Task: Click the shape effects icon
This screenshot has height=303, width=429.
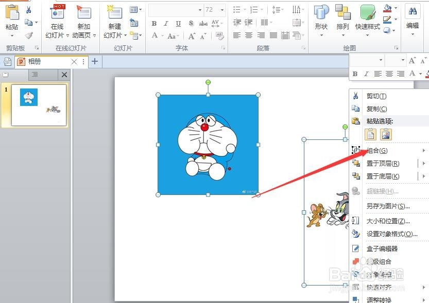Action: point(387,30)
